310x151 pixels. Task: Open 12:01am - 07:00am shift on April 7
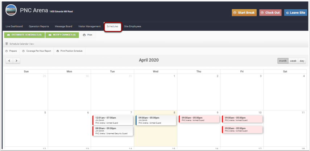(113, 120)
